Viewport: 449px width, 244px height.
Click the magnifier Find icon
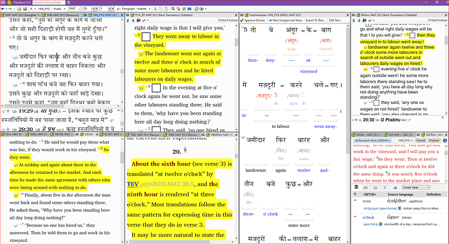[173, 9]
